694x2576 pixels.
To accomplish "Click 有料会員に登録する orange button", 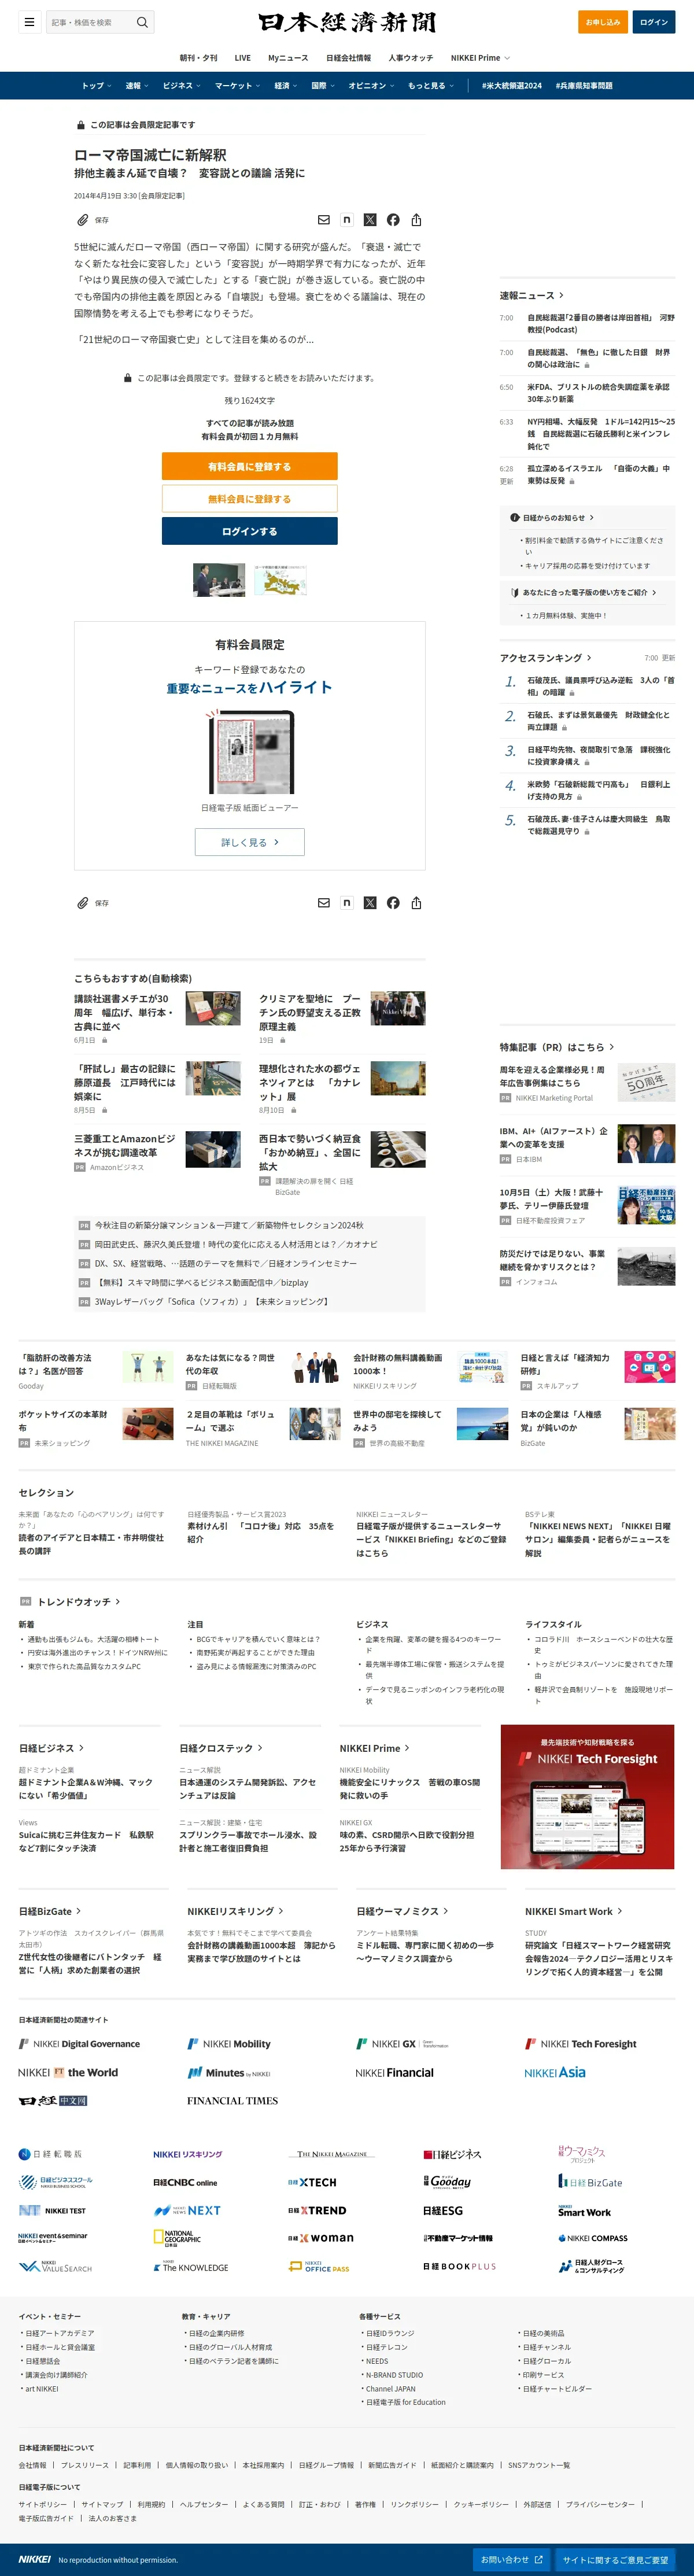I will coord(249,467).
